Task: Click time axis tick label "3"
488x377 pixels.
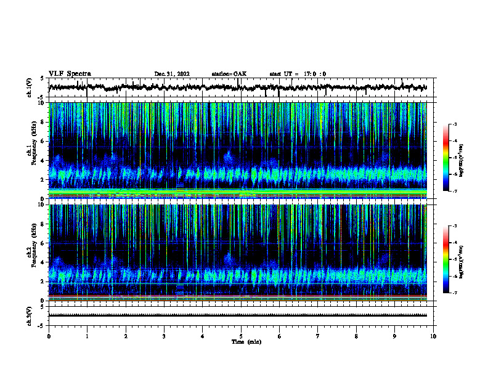Action: 164,336
